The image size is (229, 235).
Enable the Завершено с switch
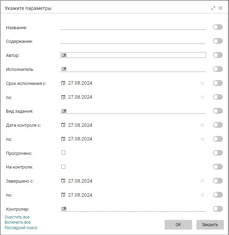218,181
